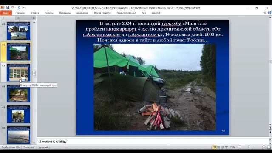Click the slide title text block
This screenshot has width=272, height=153.
point(153,32)
